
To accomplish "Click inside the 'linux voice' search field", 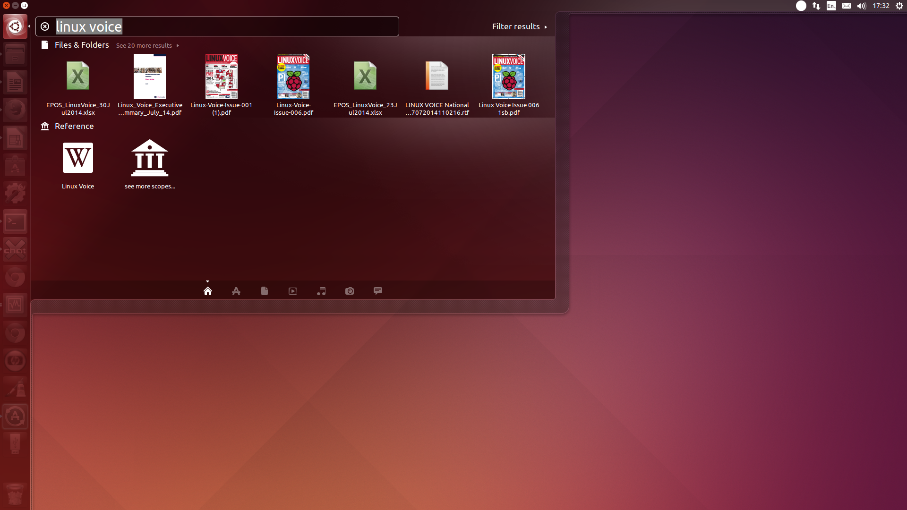I will 217,26.
